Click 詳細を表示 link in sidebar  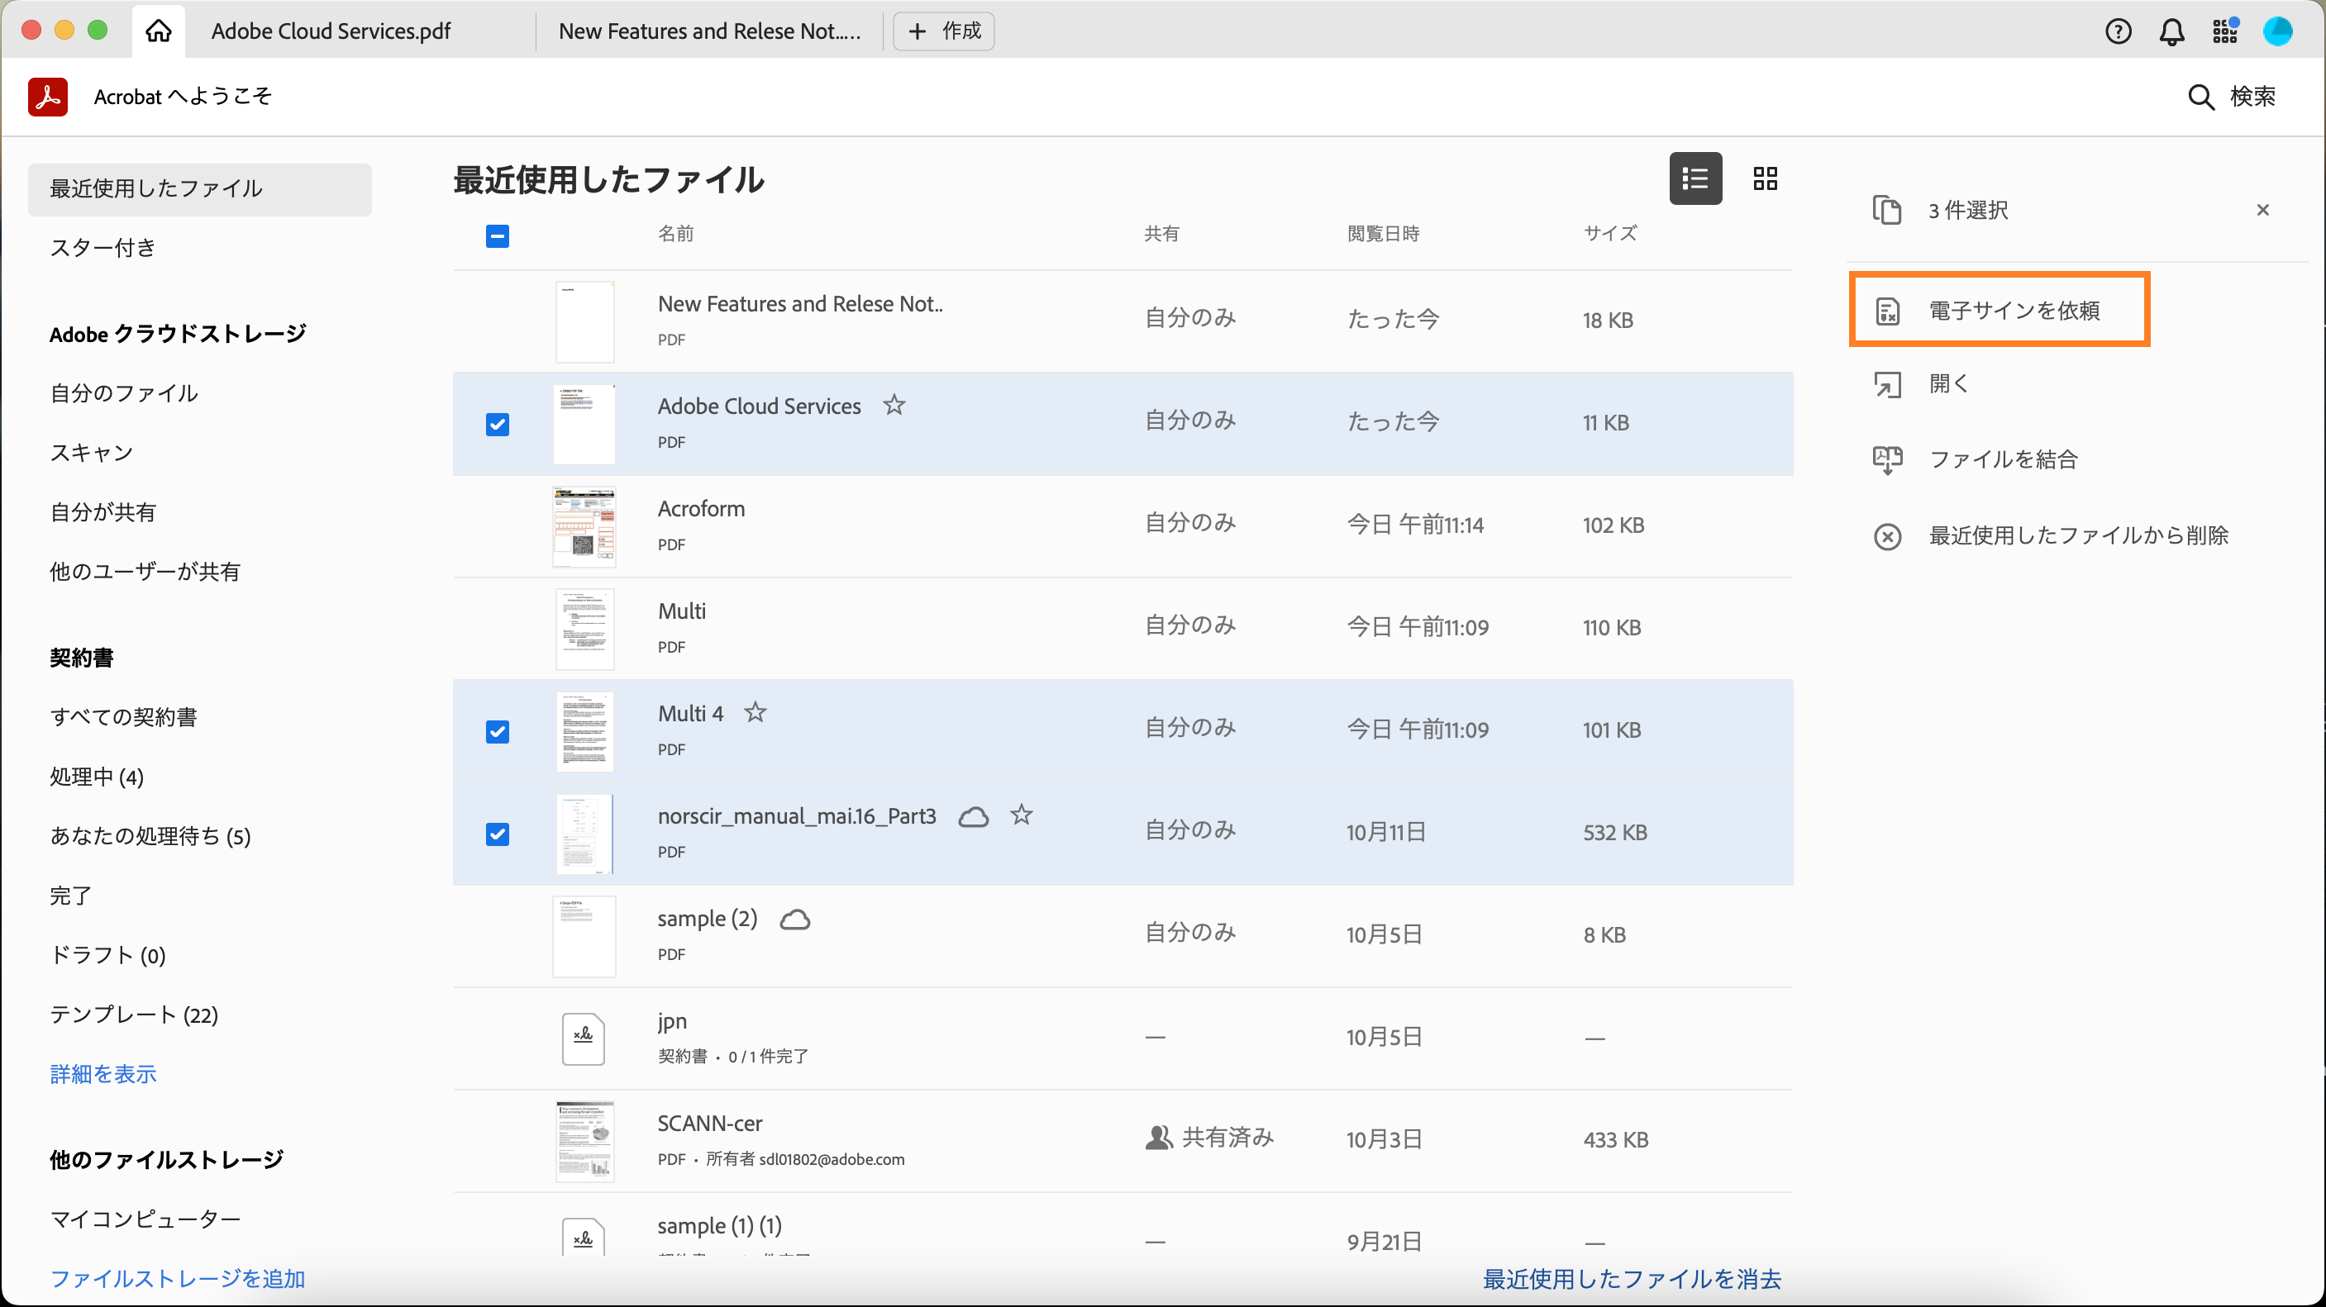(x=103, y=1073)
